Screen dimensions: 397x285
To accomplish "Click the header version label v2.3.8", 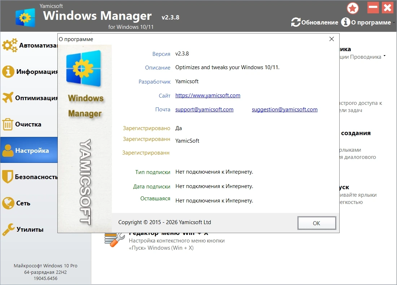I will [x=170, y=17].
